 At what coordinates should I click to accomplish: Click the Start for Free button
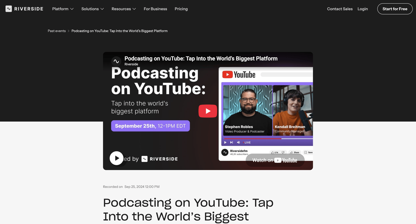(395, 9)
